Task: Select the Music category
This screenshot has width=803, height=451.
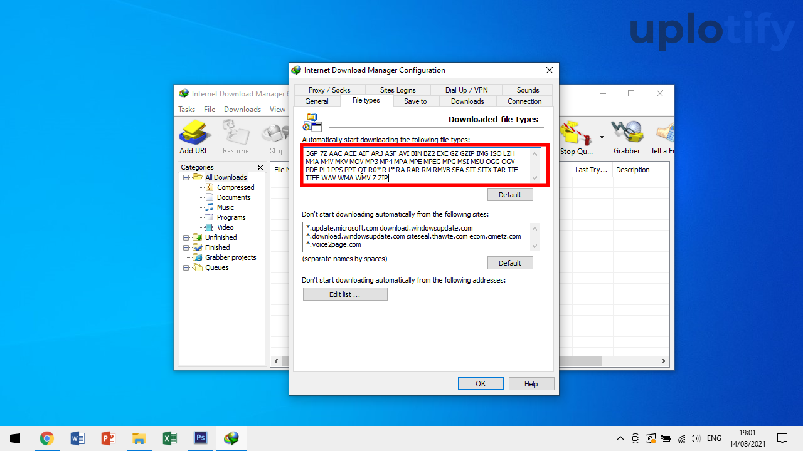Action: 225,207
